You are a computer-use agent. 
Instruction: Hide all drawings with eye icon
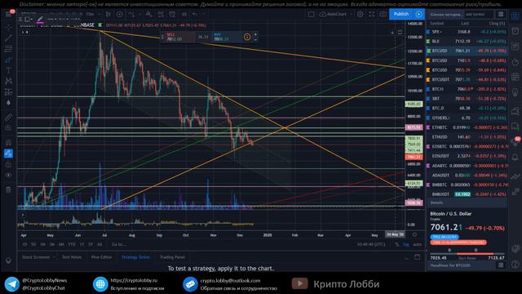(x=8, y=175)
